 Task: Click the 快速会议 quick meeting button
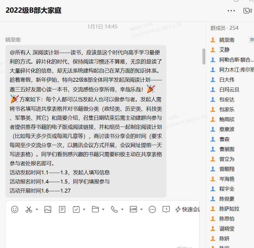coord(188,209)
